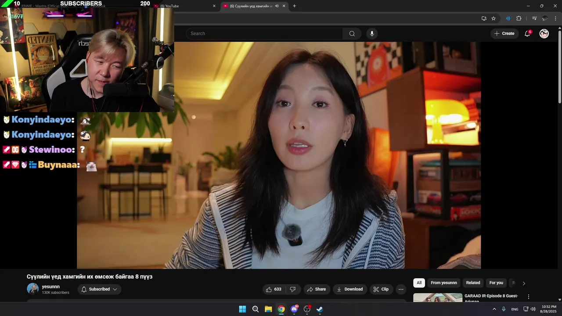Select the Related chip

(473, 283)
